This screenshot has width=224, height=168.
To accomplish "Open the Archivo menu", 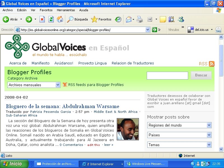I will 8,10.
